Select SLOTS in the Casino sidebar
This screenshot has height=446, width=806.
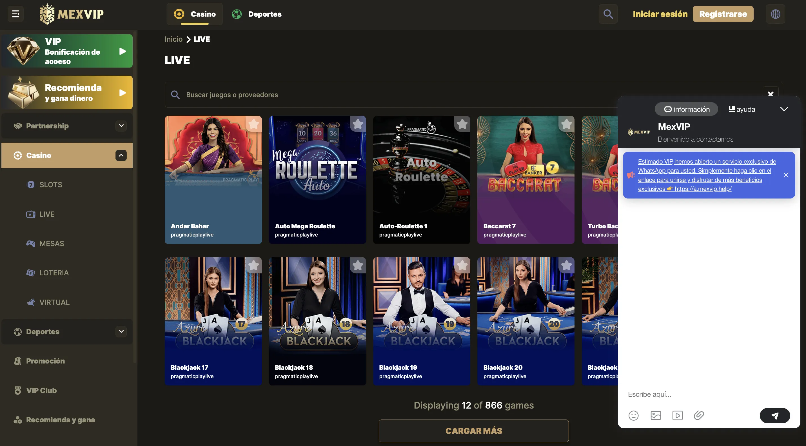(x=51, y=184)
